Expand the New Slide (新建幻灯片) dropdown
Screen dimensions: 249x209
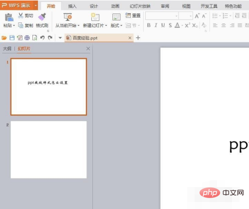[x=106, y=25]
